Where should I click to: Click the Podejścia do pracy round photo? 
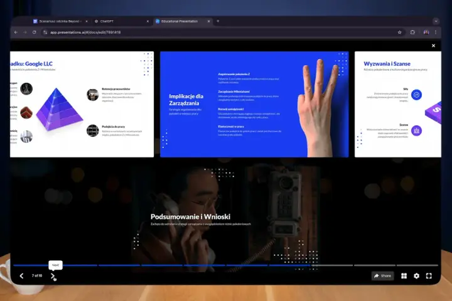tap(92, 130)
